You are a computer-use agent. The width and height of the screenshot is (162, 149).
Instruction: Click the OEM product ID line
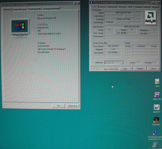click(x=49, y=34)
